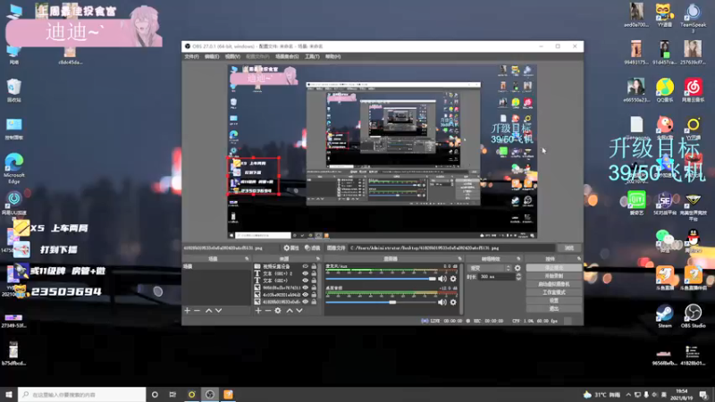This screenshot has width=715, height=402.
Task: Open the 文件(F) menu
Action: pyautogui.click(x=191, y=56)
